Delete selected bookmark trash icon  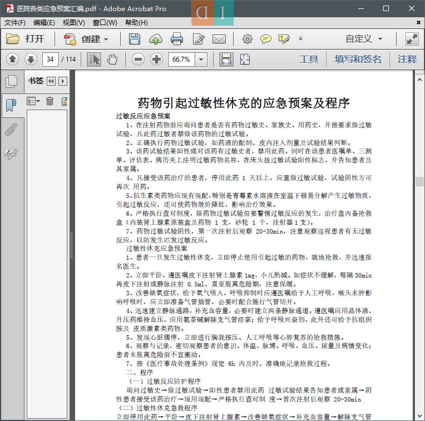point(50,101)
